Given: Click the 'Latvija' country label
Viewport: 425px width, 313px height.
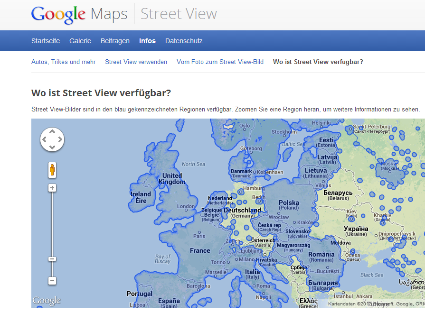Looking at the screenshot, I should pos(328,157).
